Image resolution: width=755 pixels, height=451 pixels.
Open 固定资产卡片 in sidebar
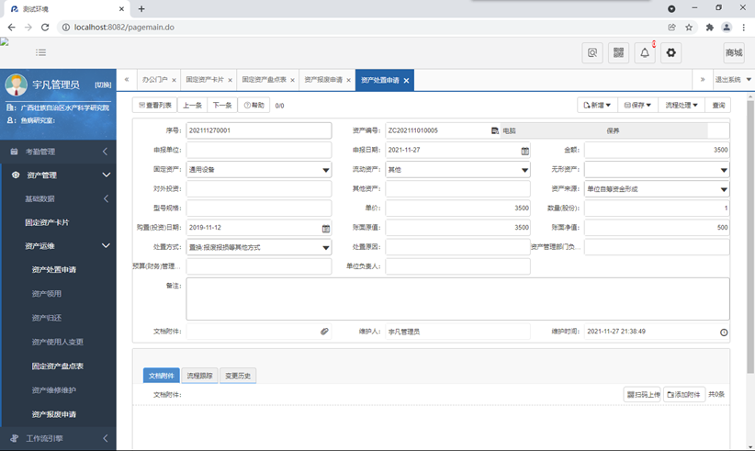[47, 222]
